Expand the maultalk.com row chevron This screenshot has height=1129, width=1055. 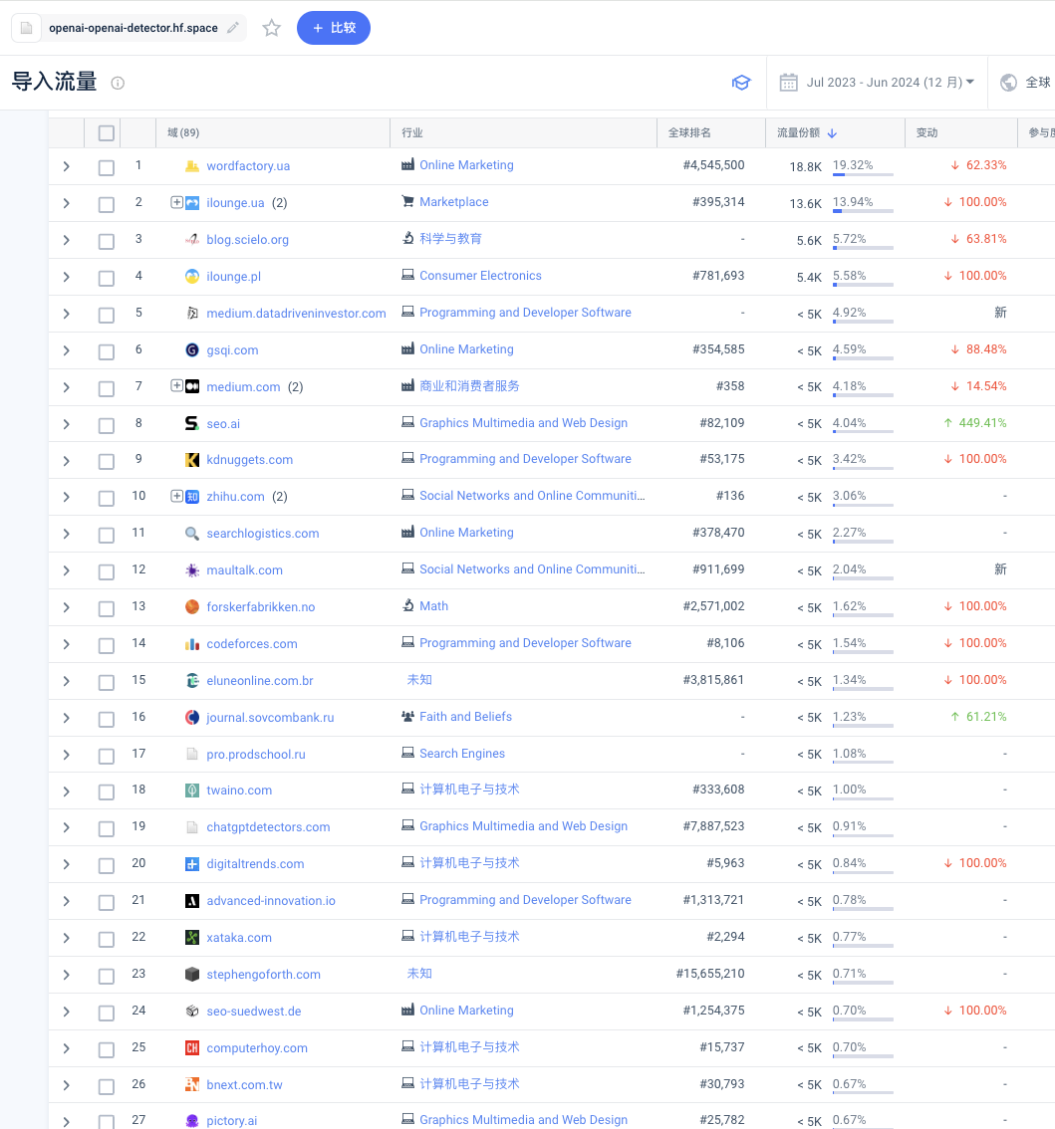pyautogui.click(x=67, y=570)
